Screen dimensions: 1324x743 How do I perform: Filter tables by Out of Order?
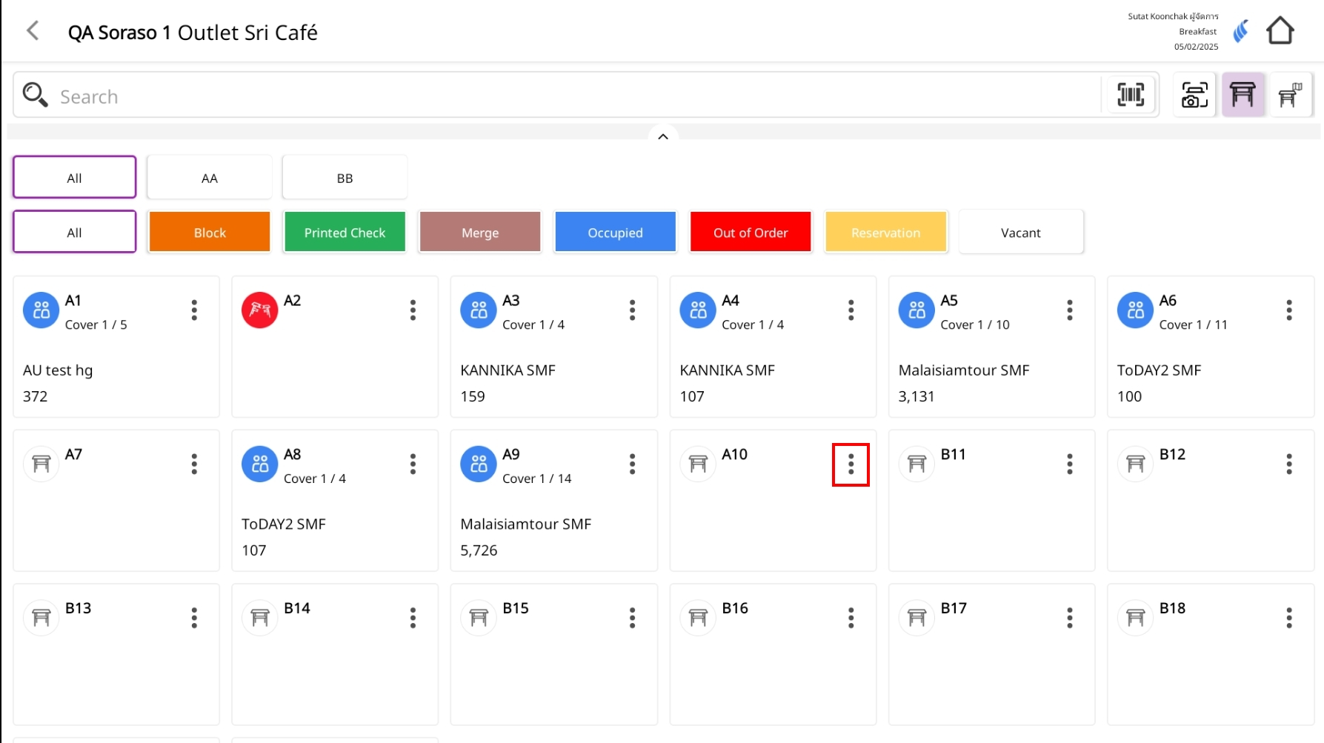tap(750, 233)
